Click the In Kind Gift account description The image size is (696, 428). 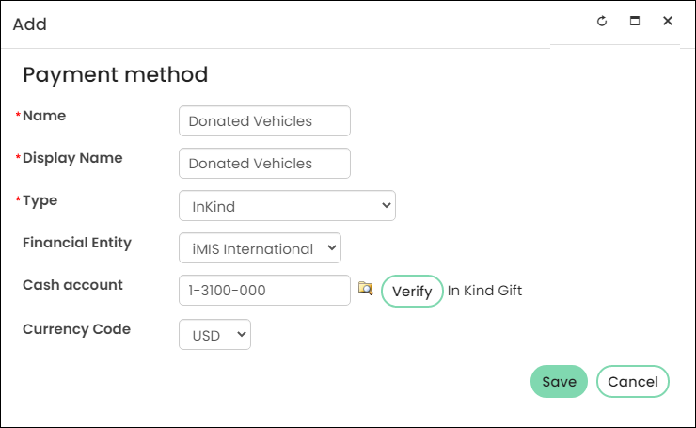tap(484, 291)
